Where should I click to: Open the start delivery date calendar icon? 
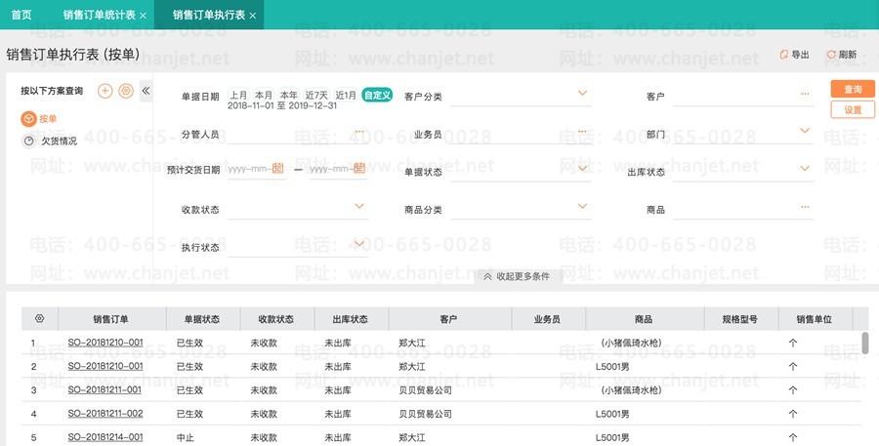[278, 168]
